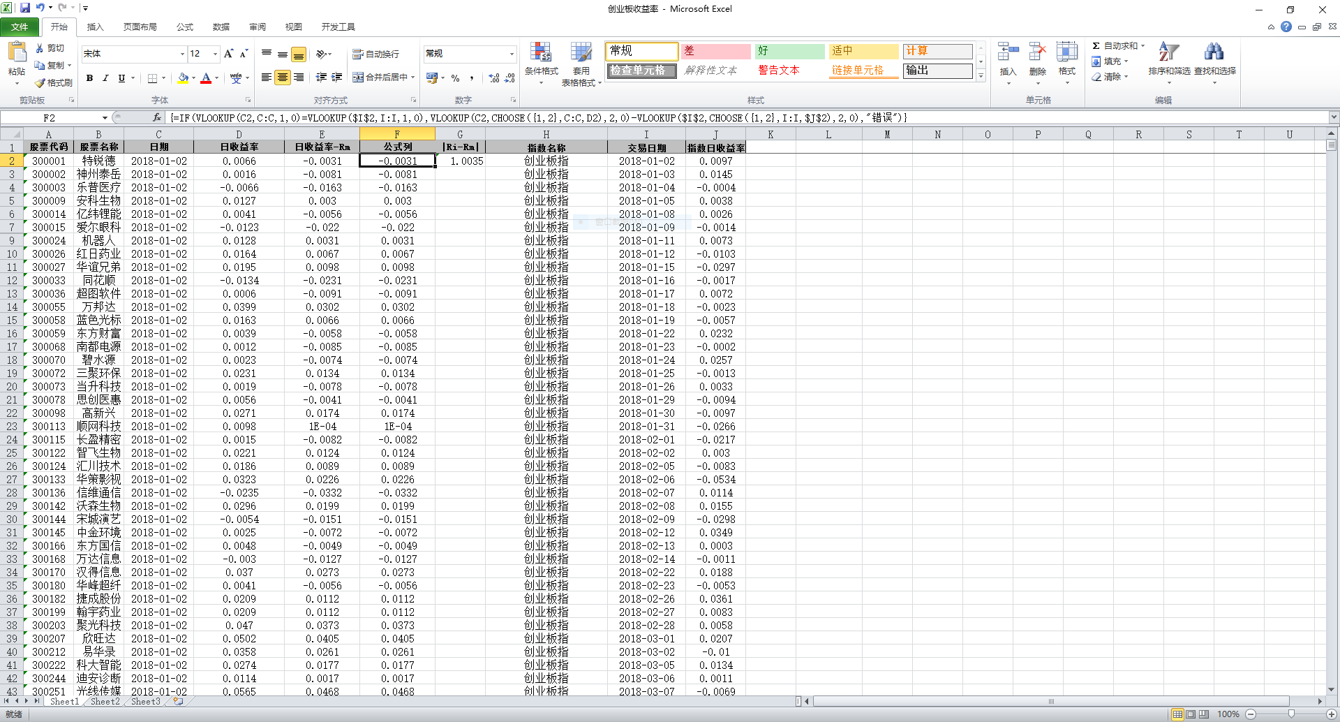Image resolution: width=1340 pixels, height=722 pixels.
Task: Expand the Name Box dropdown arrow
Action: tap(105, 117)
